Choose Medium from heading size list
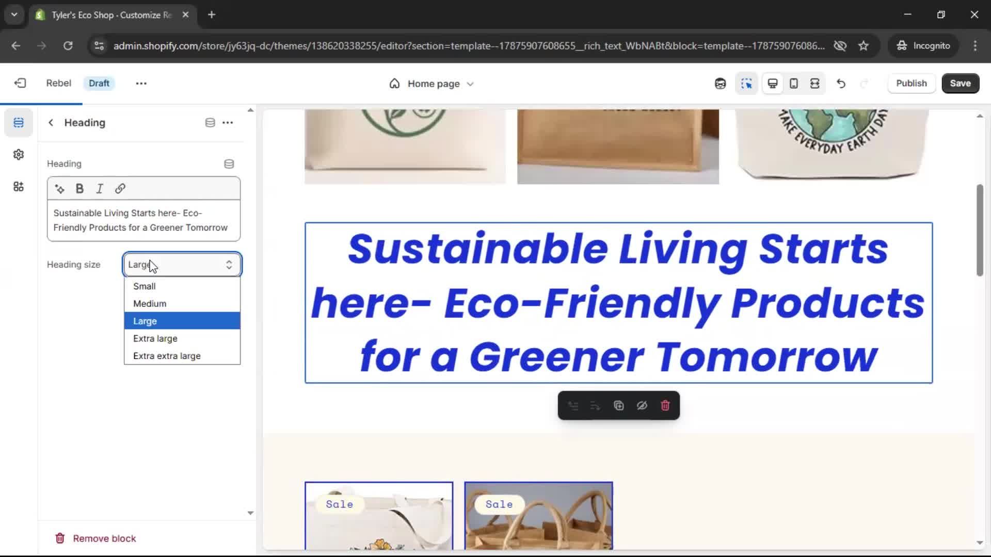 (150, 304)
